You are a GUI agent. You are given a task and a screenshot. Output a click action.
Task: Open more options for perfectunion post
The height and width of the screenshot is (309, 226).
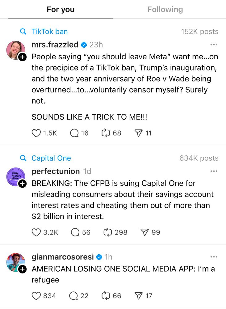214,171
